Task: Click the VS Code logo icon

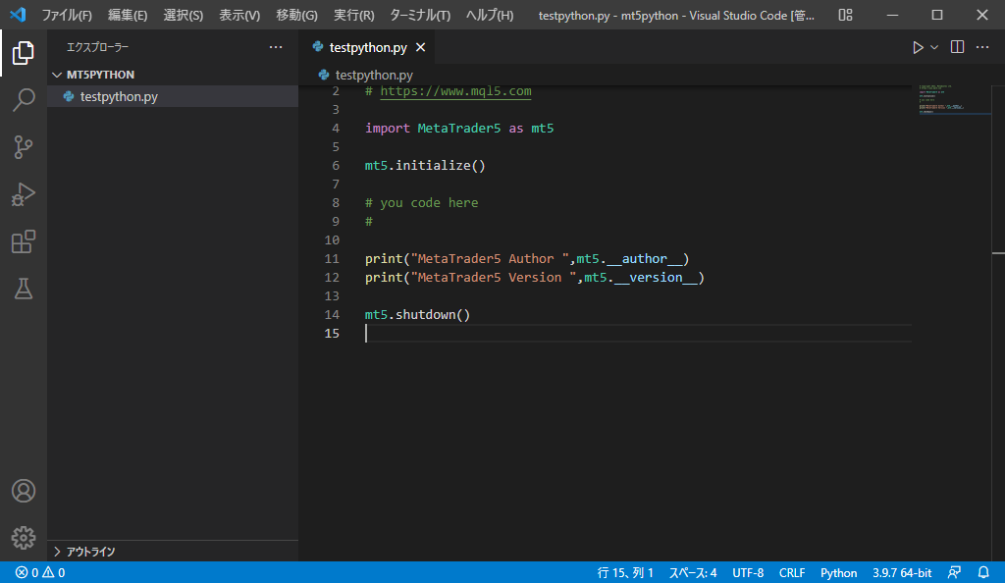Action: point(18,14)
